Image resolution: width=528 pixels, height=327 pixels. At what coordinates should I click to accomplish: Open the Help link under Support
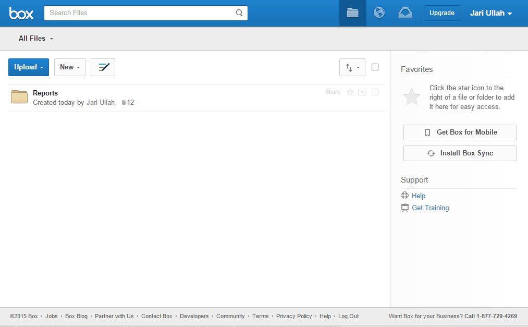coord(419,196)
